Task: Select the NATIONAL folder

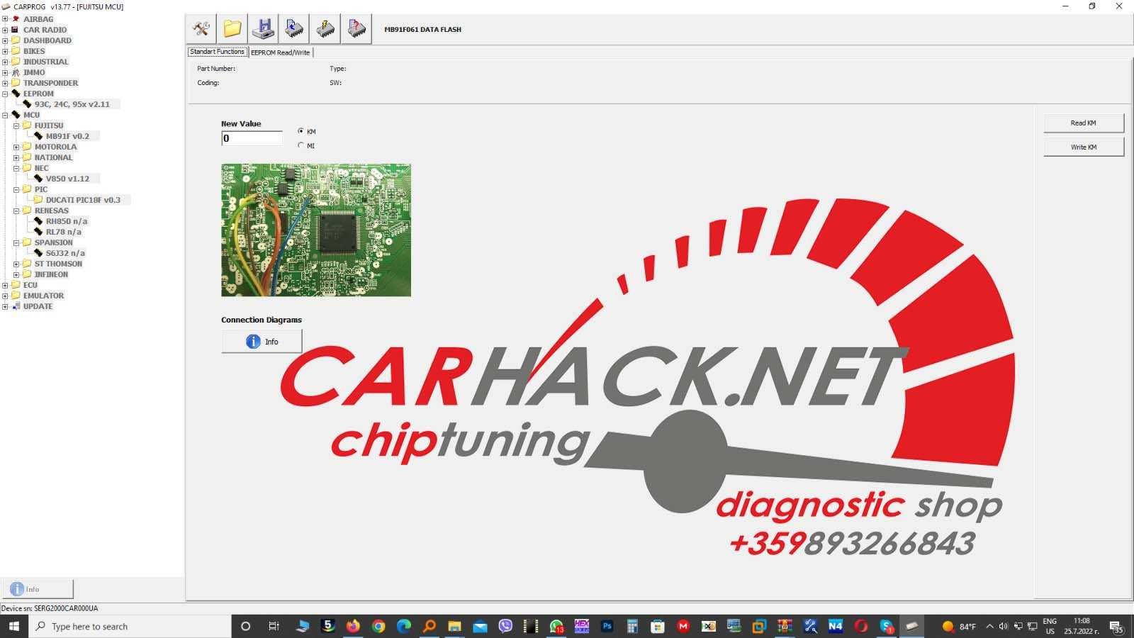Action: (x=53, y=157)
